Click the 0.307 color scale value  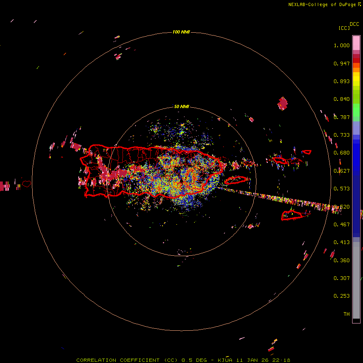[x=342, y=278]
